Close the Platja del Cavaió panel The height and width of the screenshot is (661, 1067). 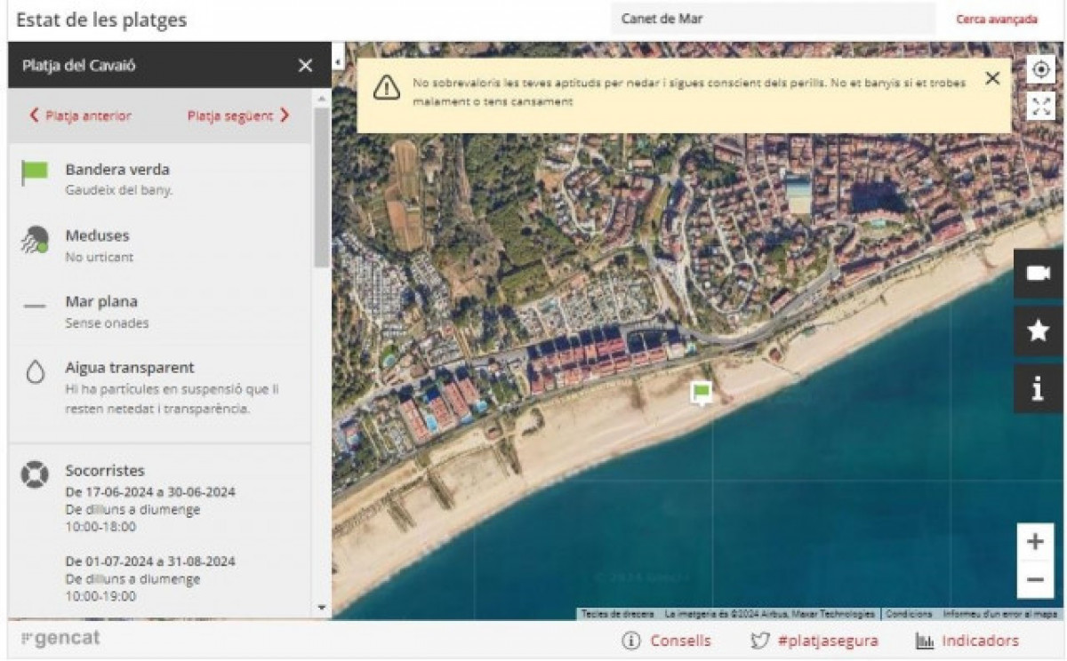point(305,66)
